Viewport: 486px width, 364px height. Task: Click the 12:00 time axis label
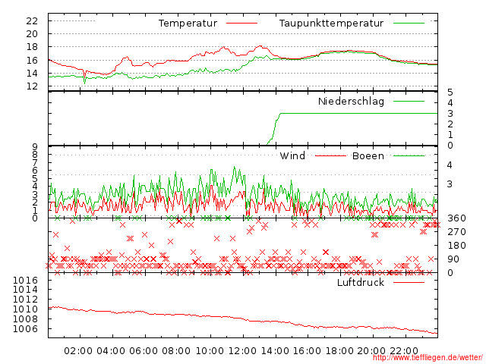pos(242,351)
